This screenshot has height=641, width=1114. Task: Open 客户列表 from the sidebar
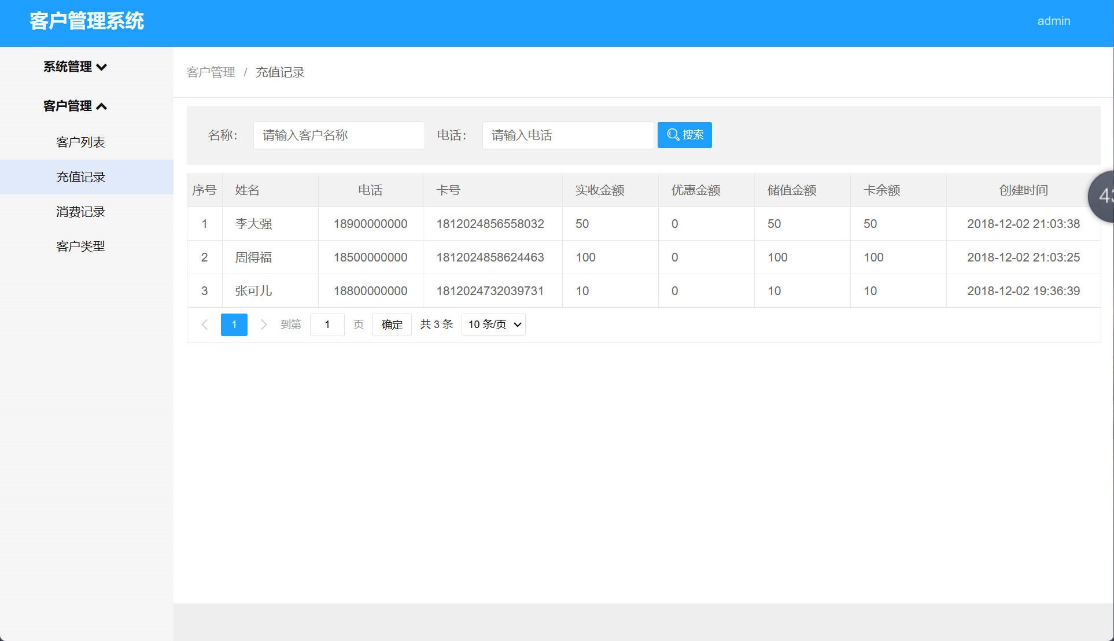[x=80, y=142]
